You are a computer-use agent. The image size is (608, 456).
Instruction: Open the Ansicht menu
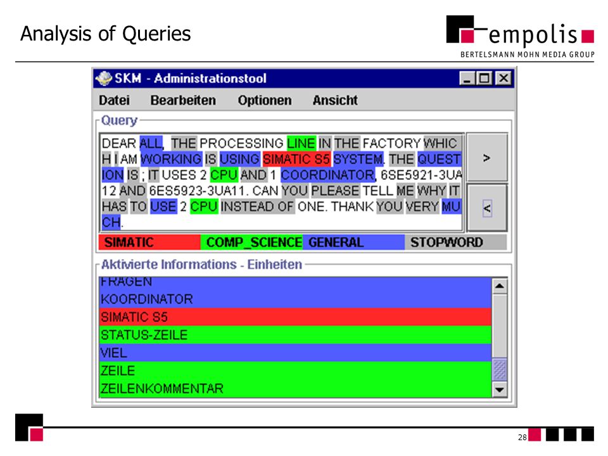click(x=335, y=101)
